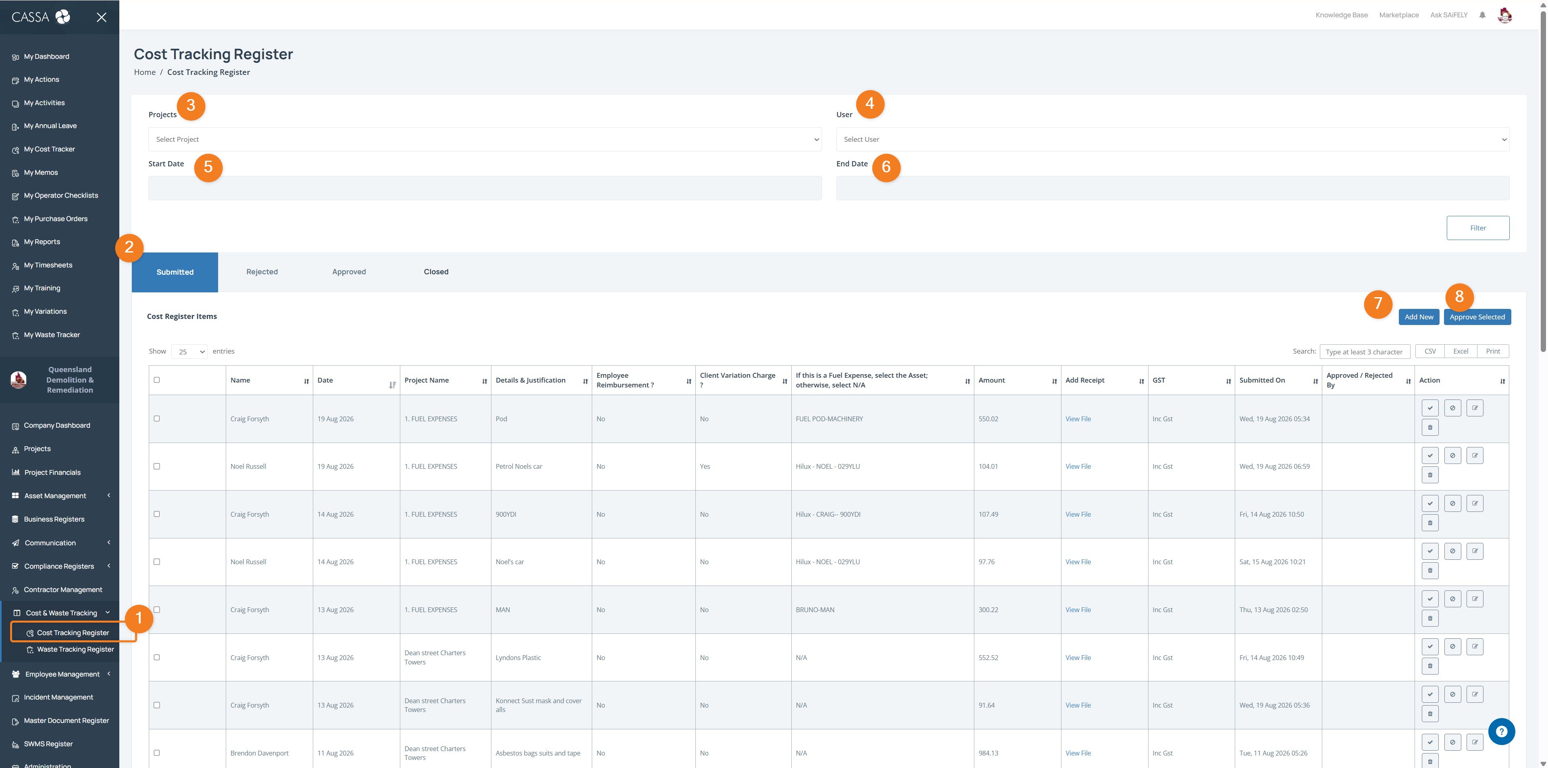Select checkbox for Konnect Sust mask row
The image size is (1548, 768).
(157, 705)
